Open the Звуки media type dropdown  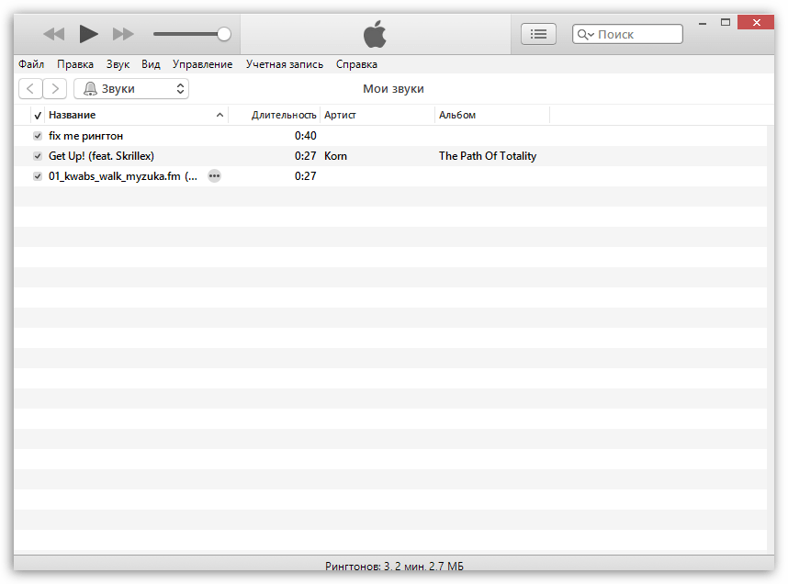click(131, 89)
